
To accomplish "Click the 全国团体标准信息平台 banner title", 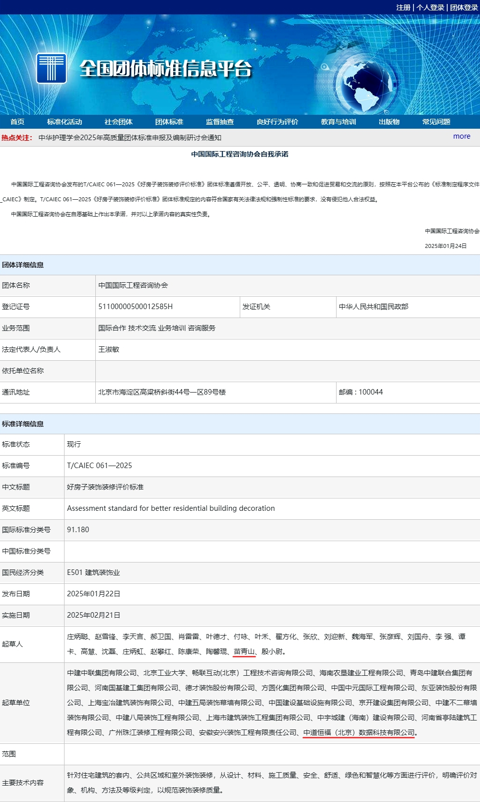I will point(166,69).
